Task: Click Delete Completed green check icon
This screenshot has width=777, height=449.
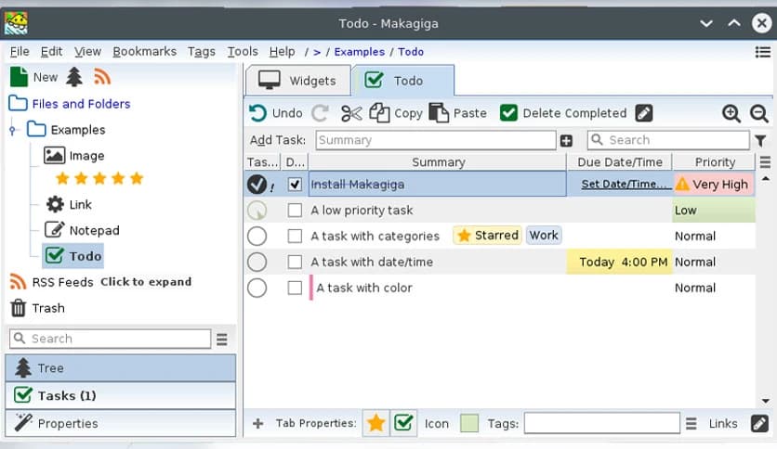Action: tap(508, 113)
